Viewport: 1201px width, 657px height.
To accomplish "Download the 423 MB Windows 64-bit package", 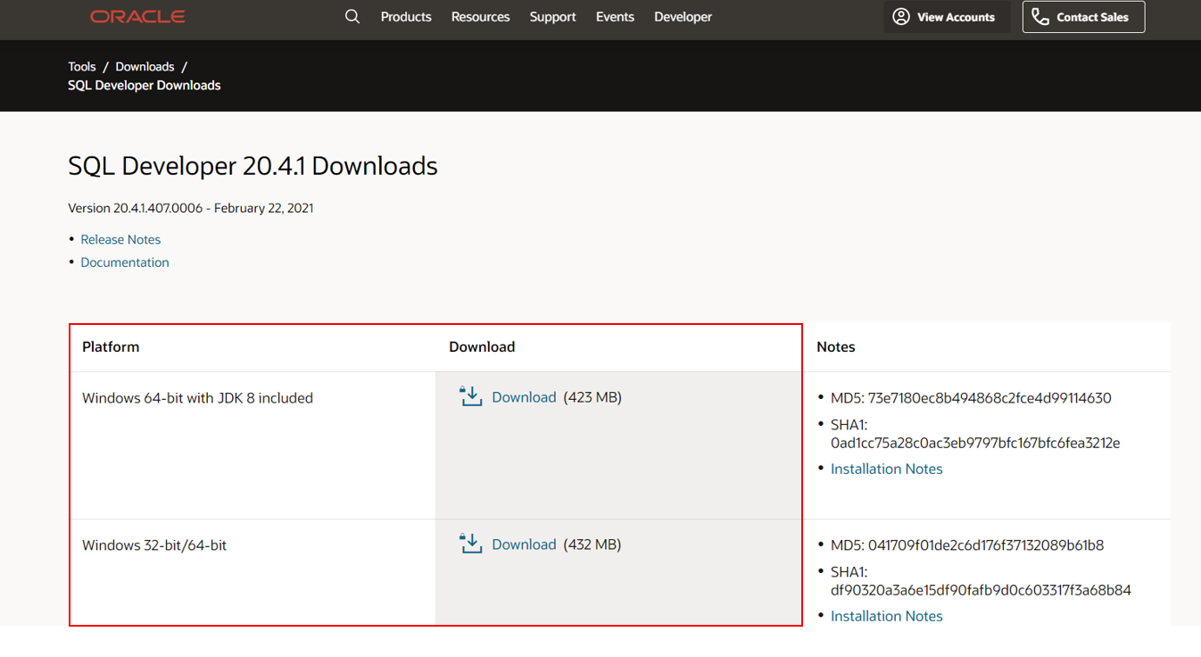I will click(x=524, y=397).
